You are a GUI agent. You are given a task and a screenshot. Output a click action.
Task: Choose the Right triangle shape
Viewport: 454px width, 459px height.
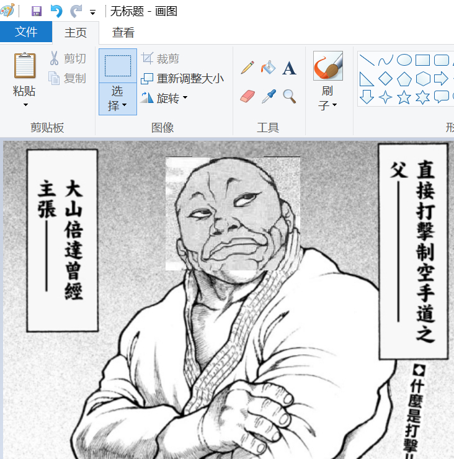367,79
